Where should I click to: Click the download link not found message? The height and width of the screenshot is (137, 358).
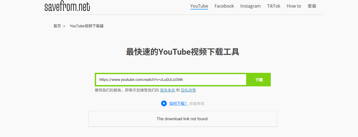click(x=183, y=119)
